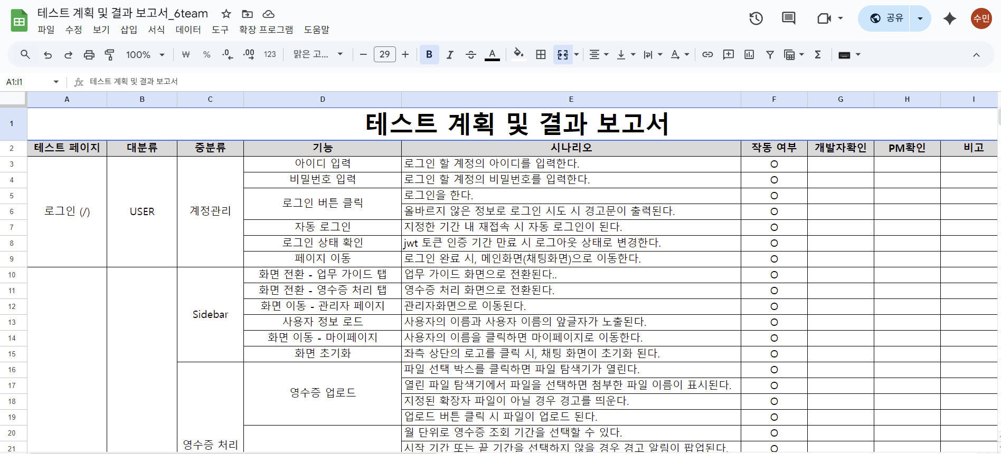
Task: Open the 보기 menu
Action: (101, 30)
